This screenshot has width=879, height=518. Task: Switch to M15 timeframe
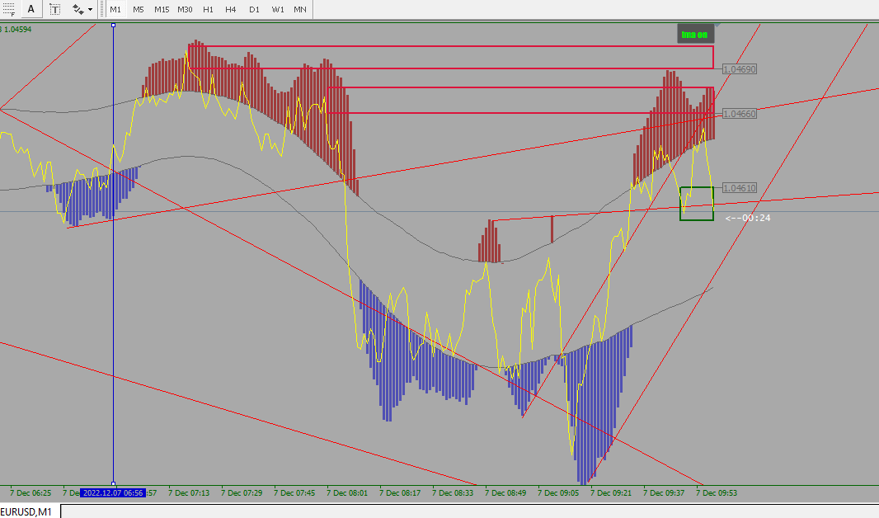click(x=162, y=9)
